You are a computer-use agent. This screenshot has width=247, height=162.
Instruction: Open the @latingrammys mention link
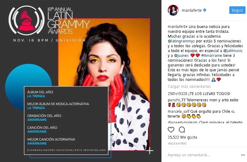pos(181,41)
